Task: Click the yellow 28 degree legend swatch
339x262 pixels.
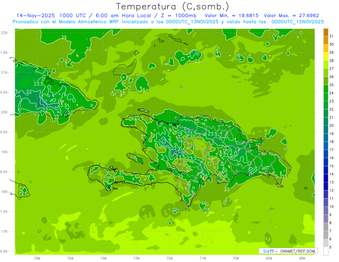Action: click(326, 57)
